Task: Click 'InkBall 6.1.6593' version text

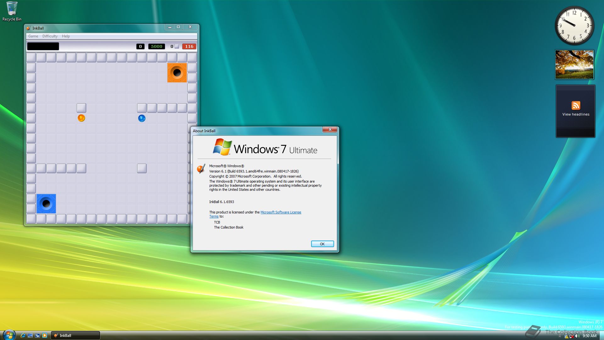Action: pyautogui.click(x=221, y=202)
